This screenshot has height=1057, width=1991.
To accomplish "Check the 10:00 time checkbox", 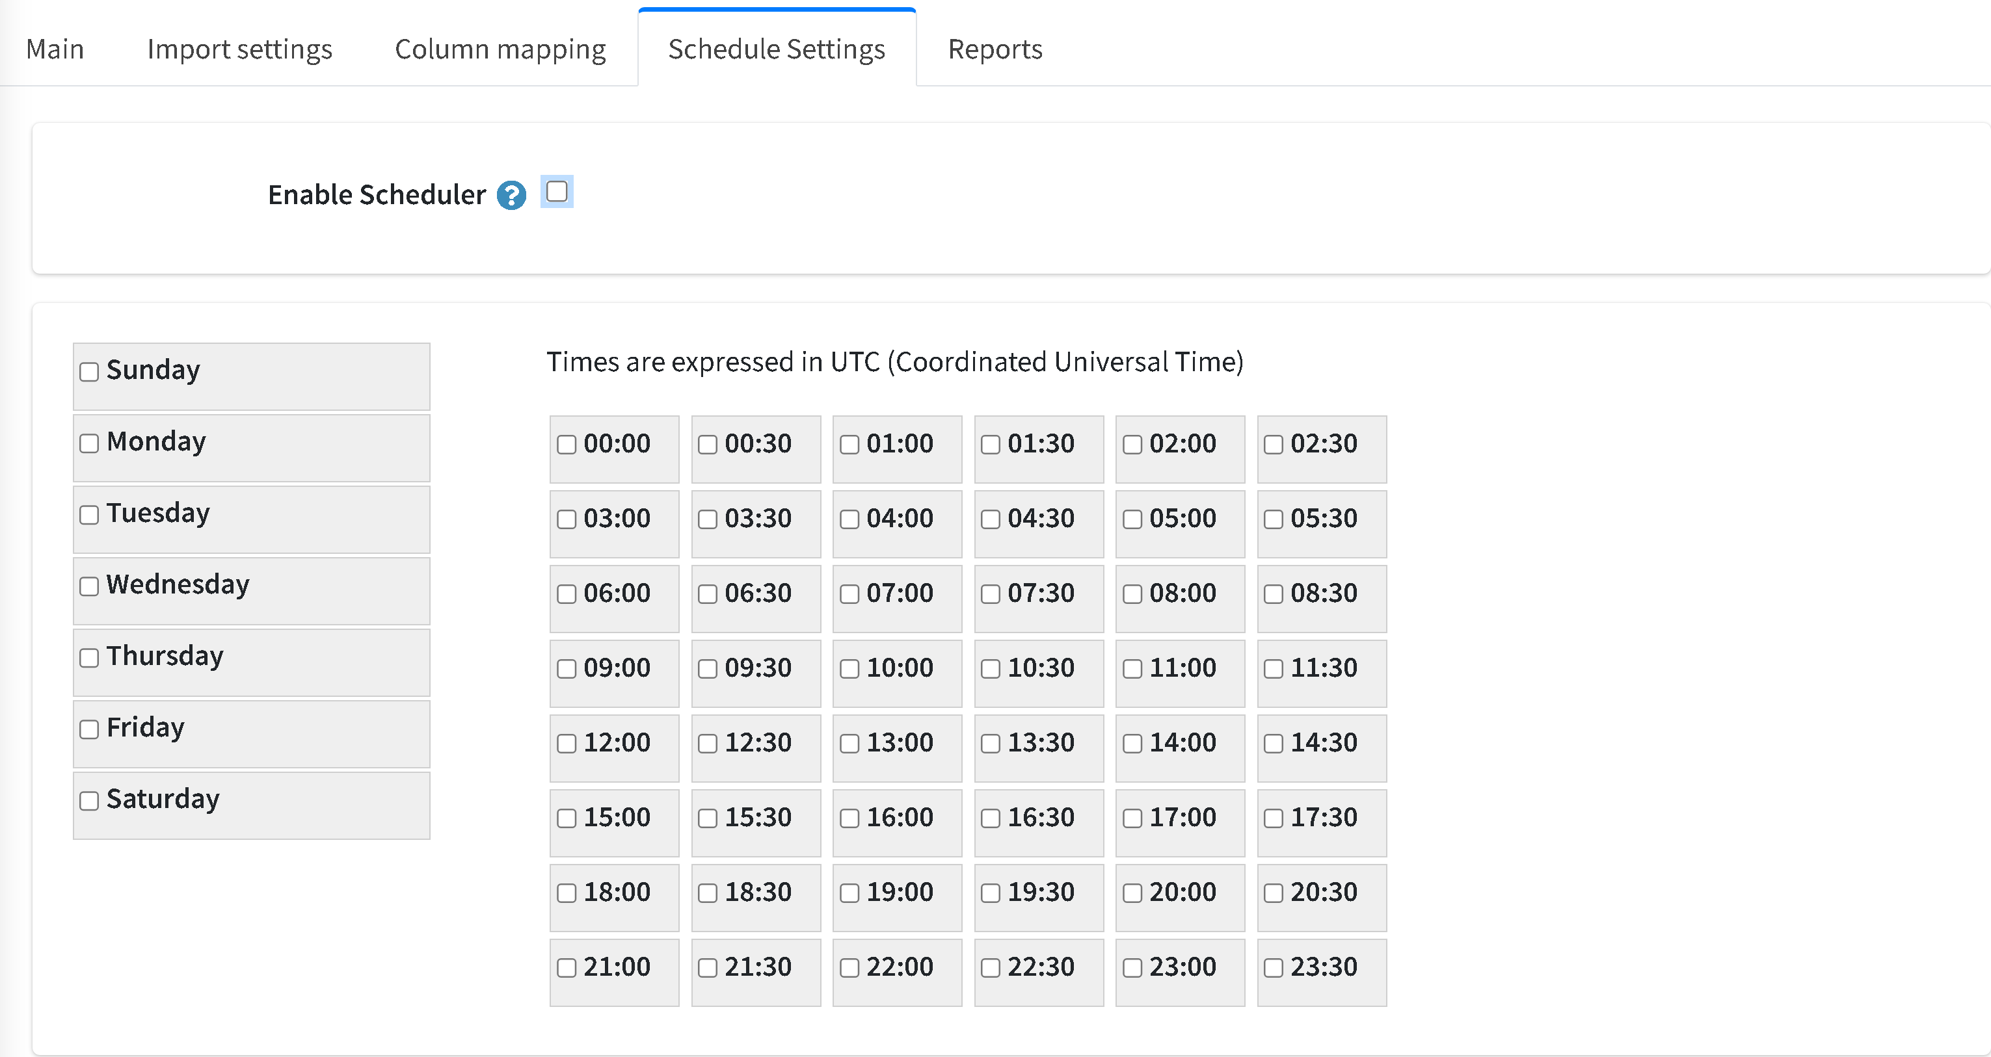I will [849, 669].
